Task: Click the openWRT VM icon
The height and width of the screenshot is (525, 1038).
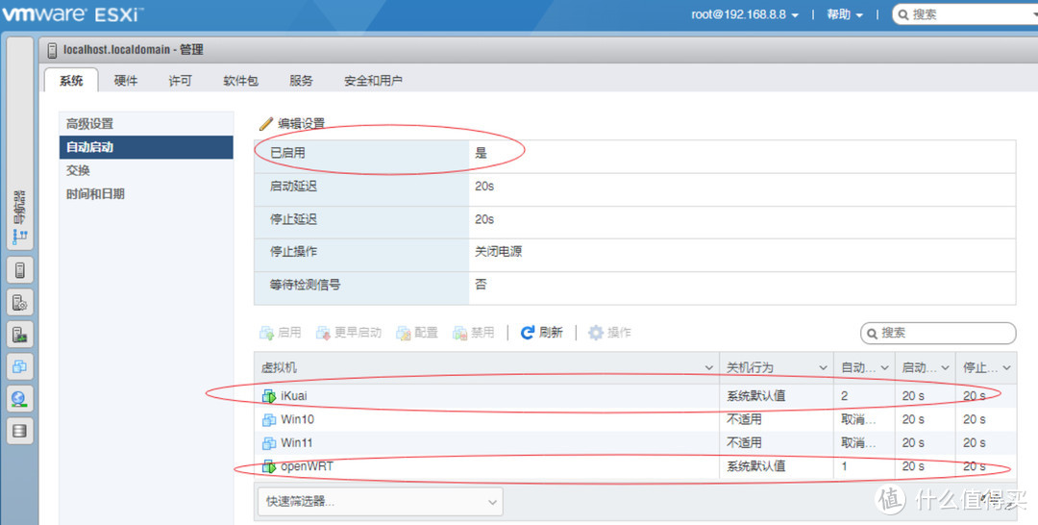Action: (269, 466)
